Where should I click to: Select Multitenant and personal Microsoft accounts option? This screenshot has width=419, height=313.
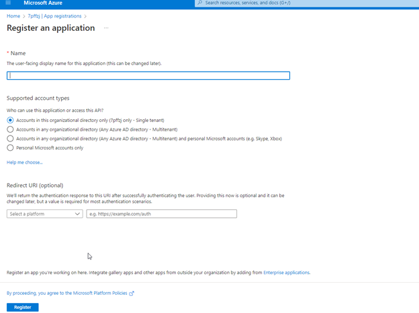tap(10, 139)
